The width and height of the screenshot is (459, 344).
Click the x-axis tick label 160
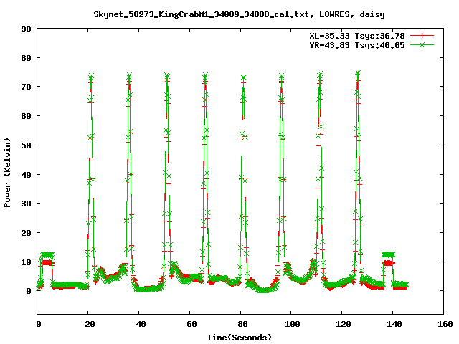[445, 324]
